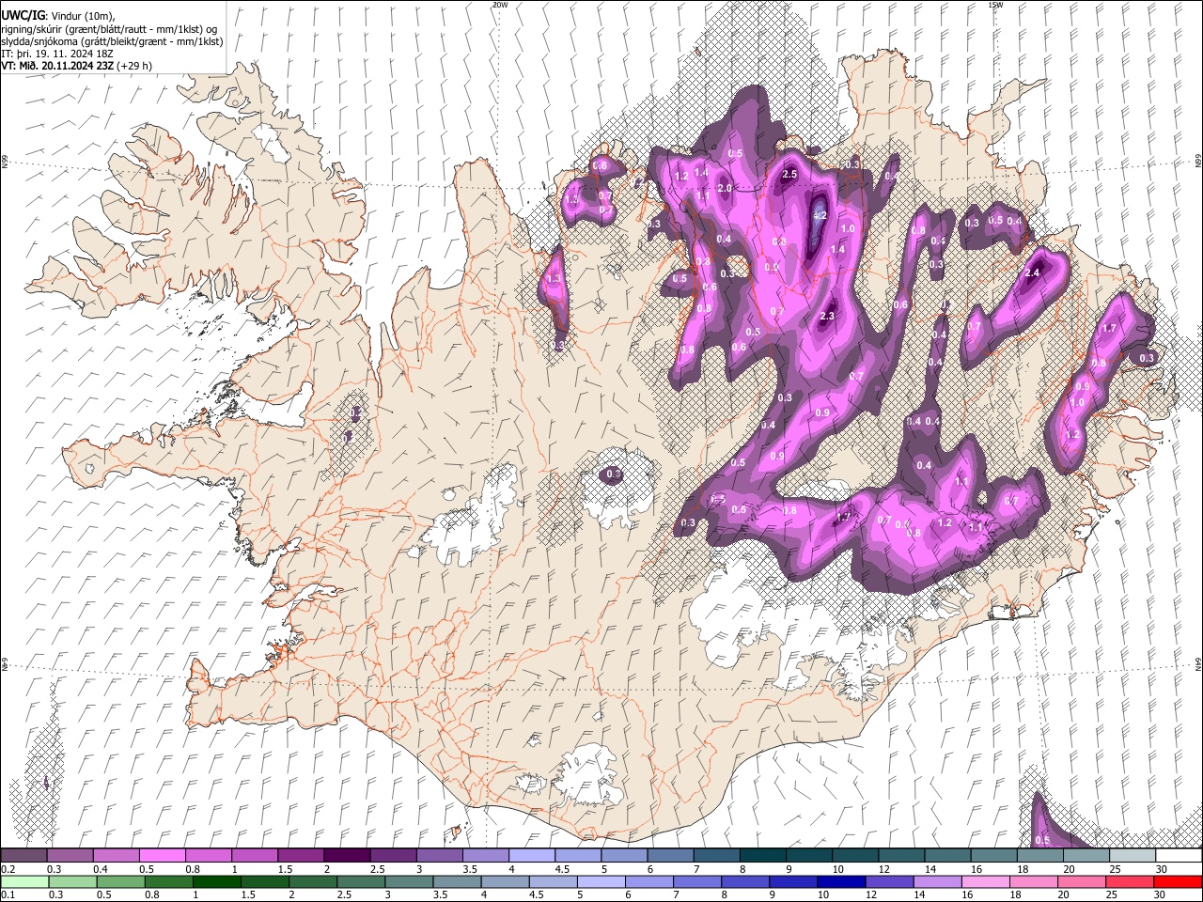This screenshot has width=1203, height=902.
Task: Select pale green bottom-row swatch starting at 0.1
Action: pos(23,881)
